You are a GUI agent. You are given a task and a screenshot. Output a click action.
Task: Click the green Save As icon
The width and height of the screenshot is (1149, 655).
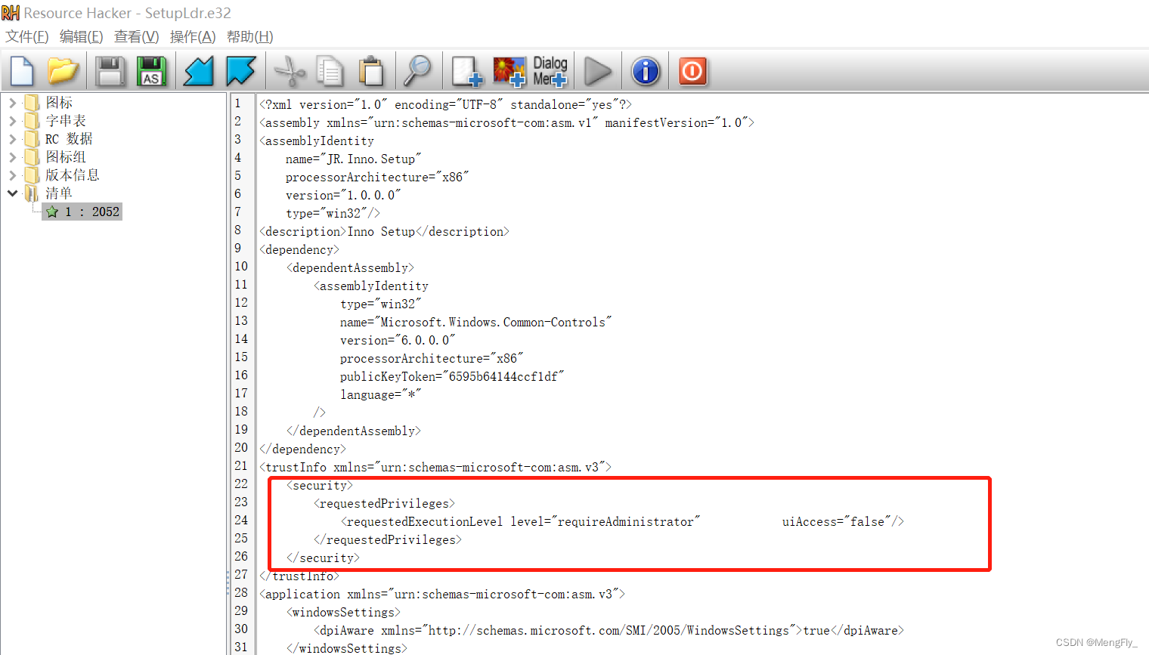pyautogui.click(x=151, y=71)
